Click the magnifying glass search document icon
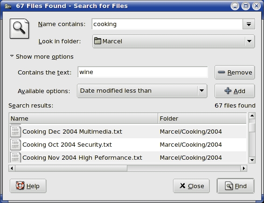 19,28
